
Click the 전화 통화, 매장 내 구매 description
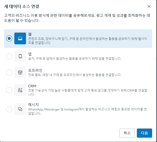click(x=75, y=75)
